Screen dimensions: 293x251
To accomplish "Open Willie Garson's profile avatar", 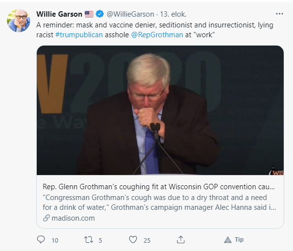I will click(x=19, y=21).
